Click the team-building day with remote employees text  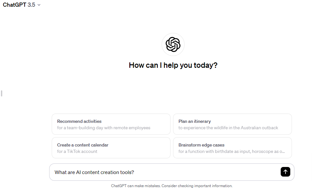pyautogui.click(x=103, y=128)
